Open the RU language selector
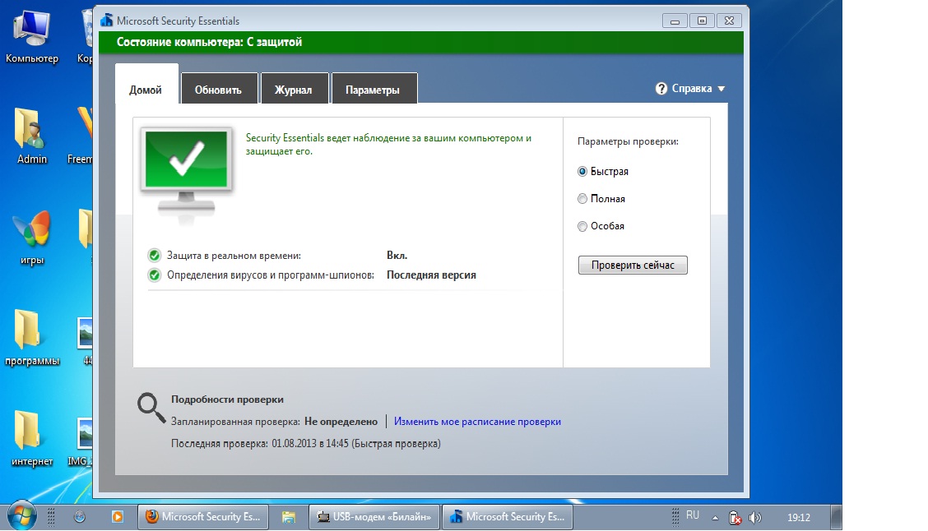Viewport: 928px width, 531px height. [693, 515]
